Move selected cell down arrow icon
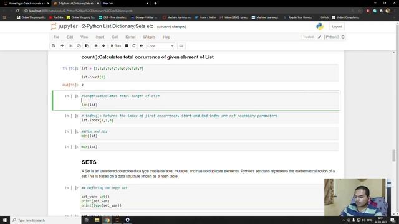Image resolution: width=399 pixels, height=224 pixels. click(x=103, y=45)
